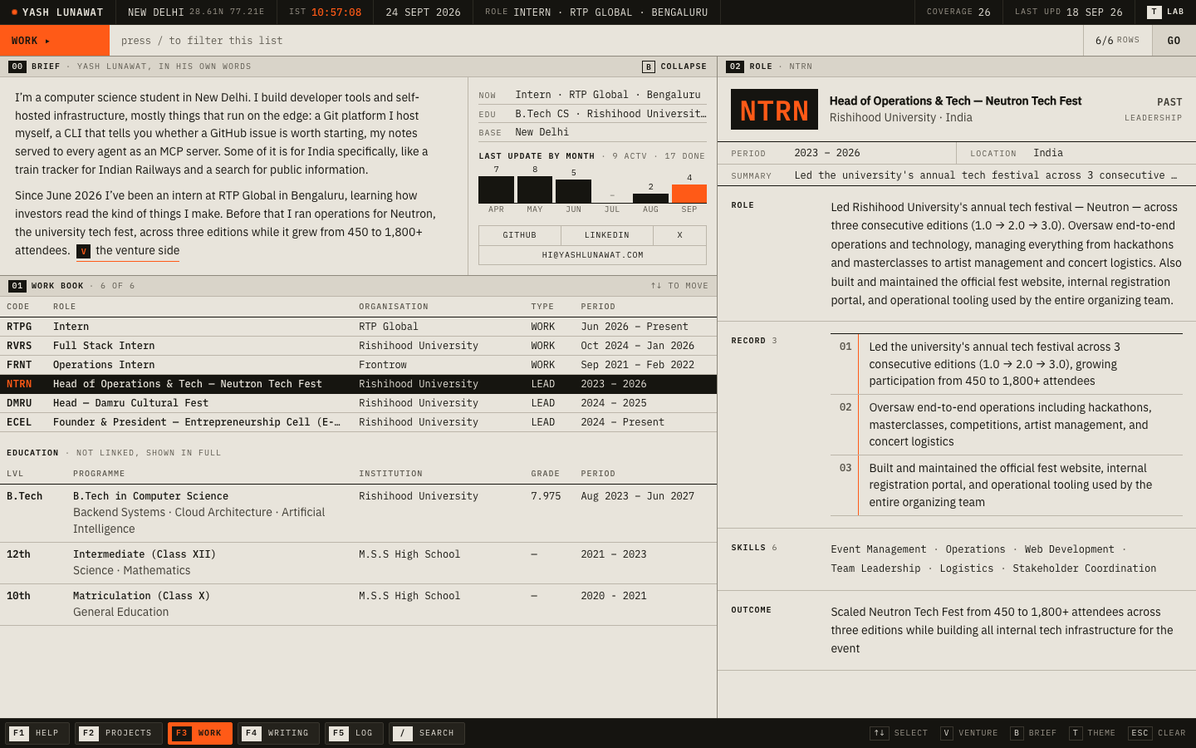The width and height of the screenshot is (1196, 748).
Task: Toggle THEME in the footer hints
Action: pyautogui.click(x=1092, y=733)
